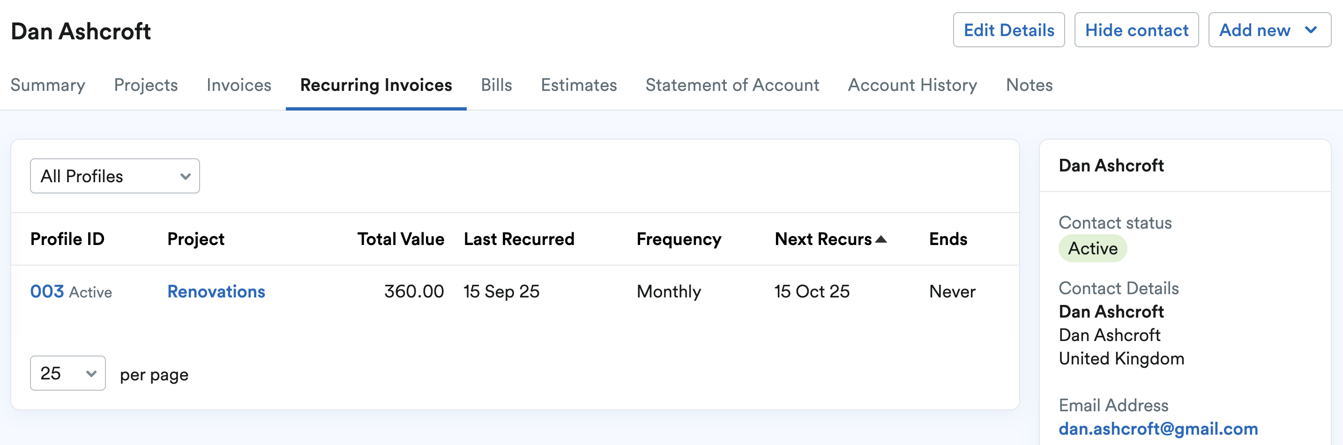Click the Never ends cell

tap(952, 291)
